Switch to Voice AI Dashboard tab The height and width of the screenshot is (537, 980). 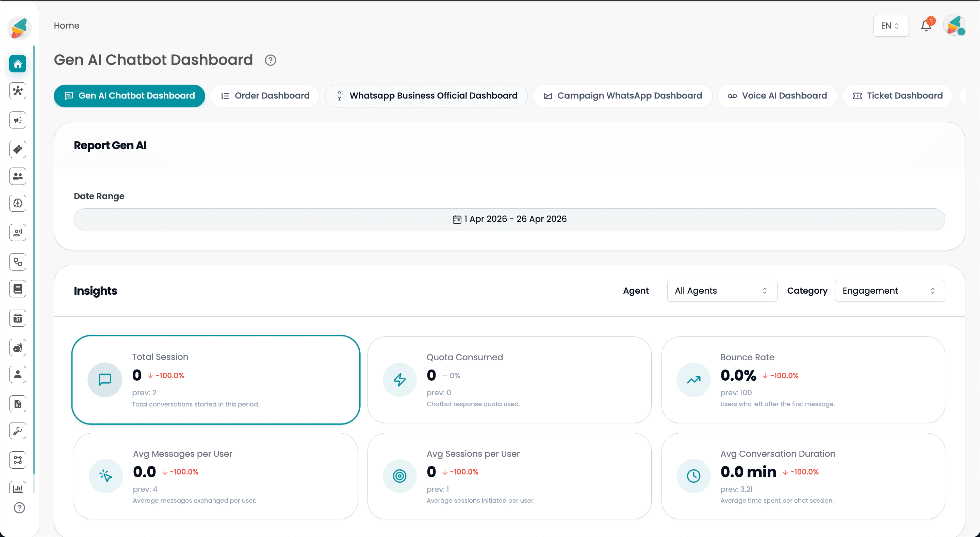[x=777, y=96]
